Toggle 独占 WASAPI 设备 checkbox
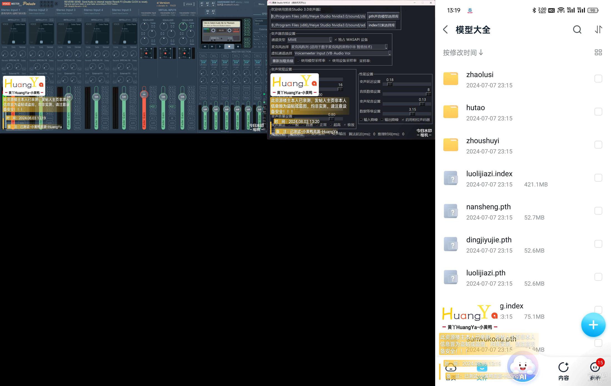 point(336,40)
